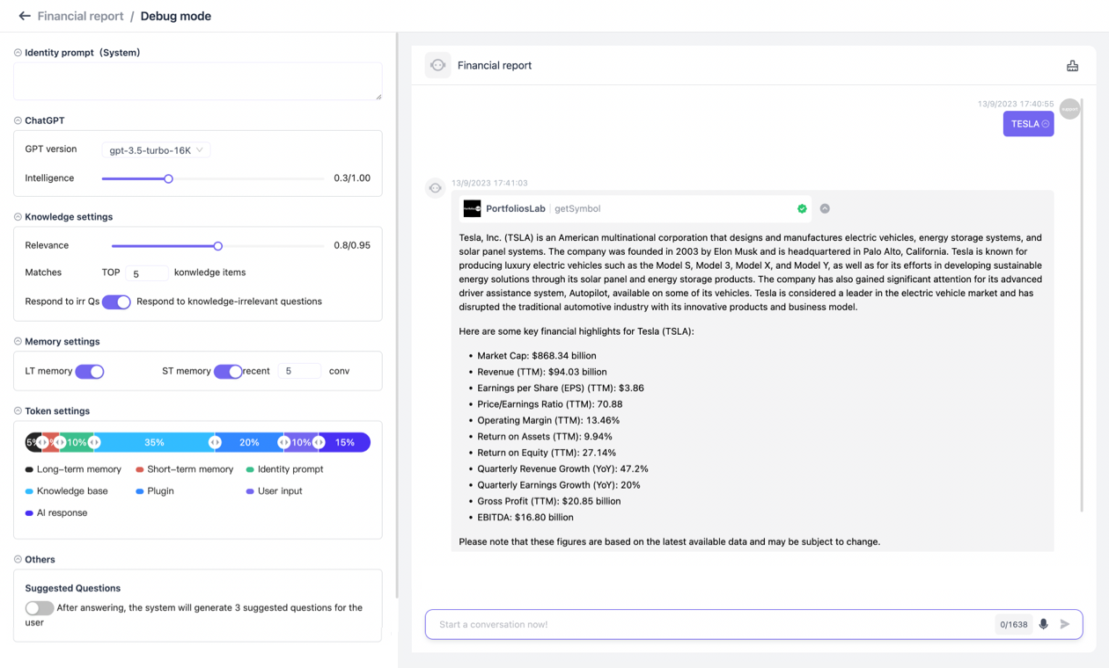Click the Short-term memory legend swatch
This screenshot has width=1109, height=668.
click(x=139, y=469)
